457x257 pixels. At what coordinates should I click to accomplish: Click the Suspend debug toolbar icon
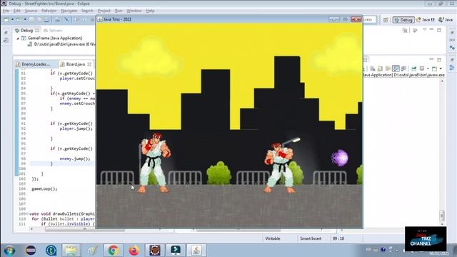pos(85,19)
